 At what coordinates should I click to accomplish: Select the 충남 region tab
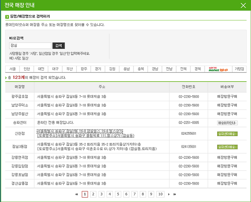[x=127, y=69]
